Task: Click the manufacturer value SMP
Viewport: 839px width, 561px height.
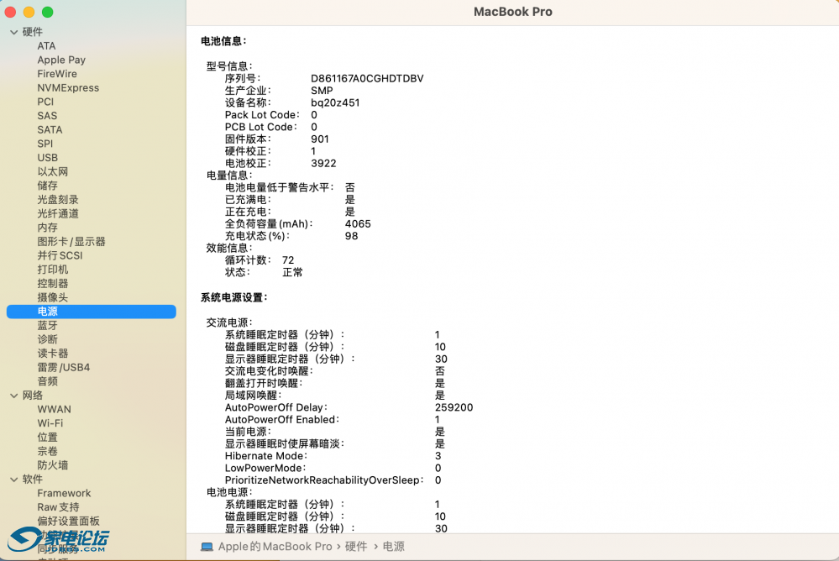Action: pyautogui.click(x=322, y=91)
